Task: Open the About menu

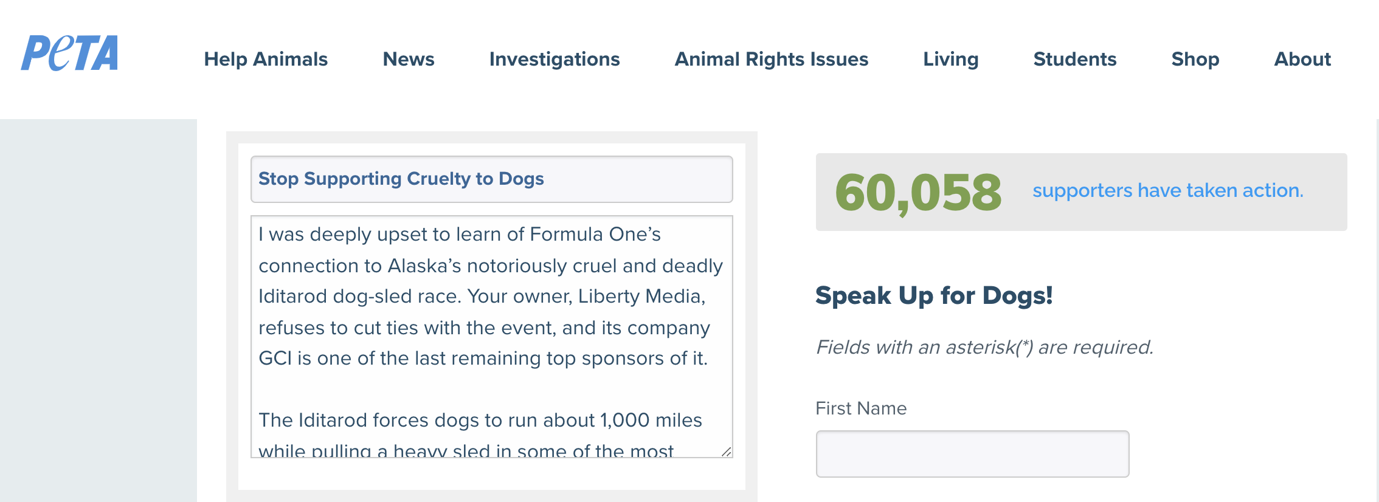Action: [1302, 59]
